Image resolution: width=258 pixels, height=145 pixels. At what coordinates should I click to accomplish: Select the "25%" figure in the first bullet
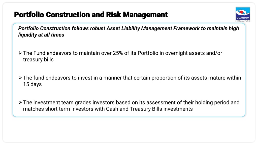(118, 53)
